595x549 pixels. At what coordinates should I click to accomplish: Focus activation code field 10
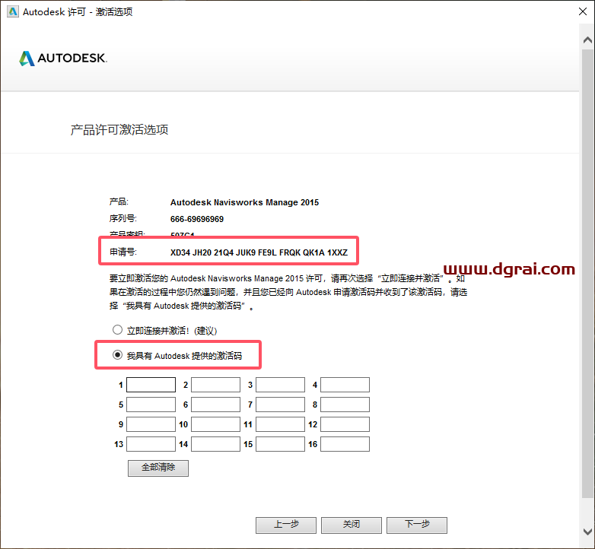215,424
